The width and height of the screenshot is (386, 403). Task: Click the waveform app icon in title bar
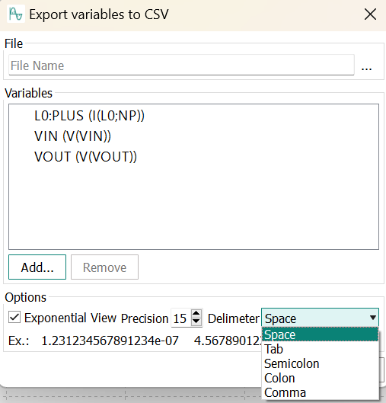16,14
